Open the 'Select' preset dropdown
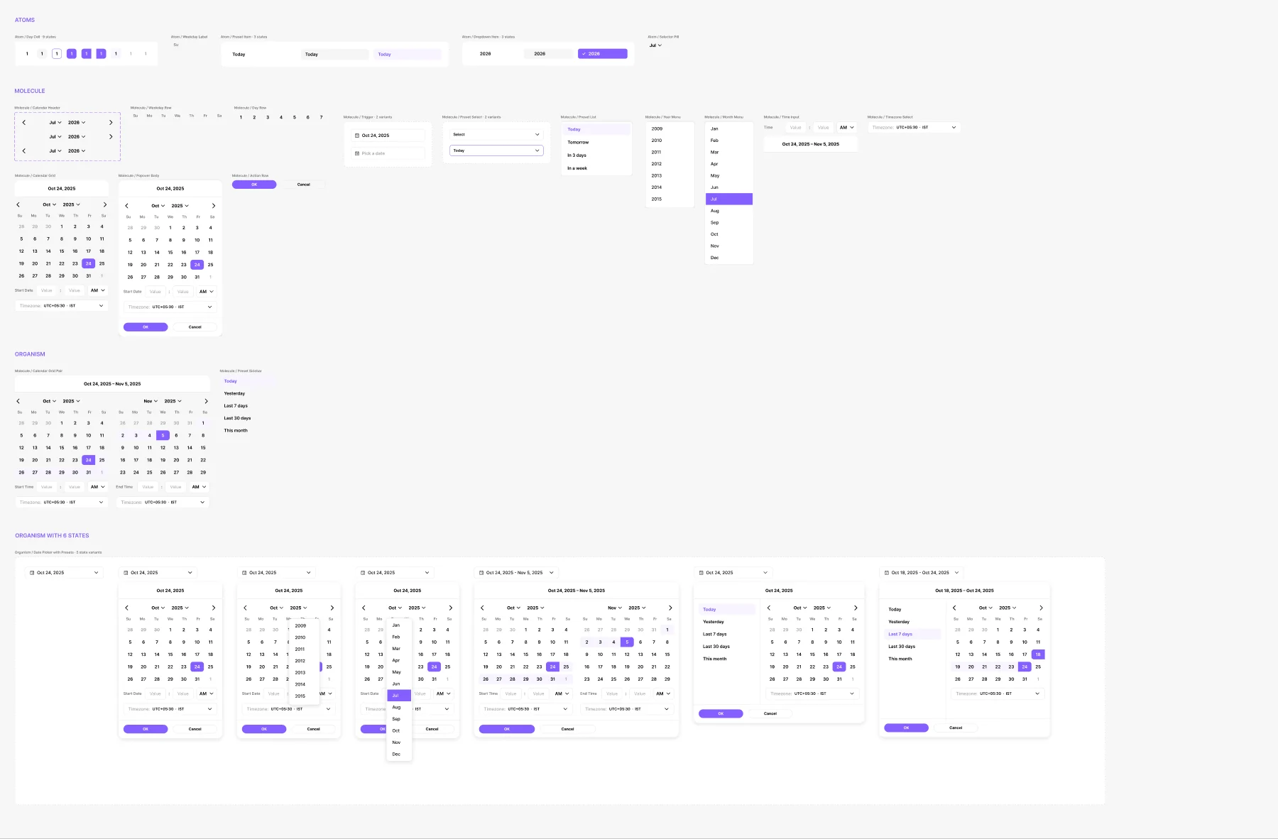This screenshot has width=1278, height=839. click(x=496, y=134)
